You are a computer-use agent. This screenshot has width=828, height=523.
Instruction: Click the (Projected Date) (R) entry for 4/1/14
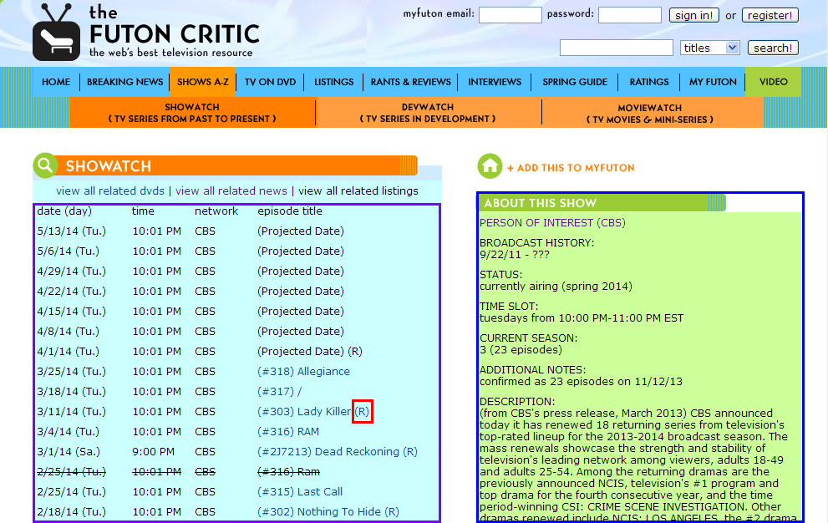[x=310, y=351]
